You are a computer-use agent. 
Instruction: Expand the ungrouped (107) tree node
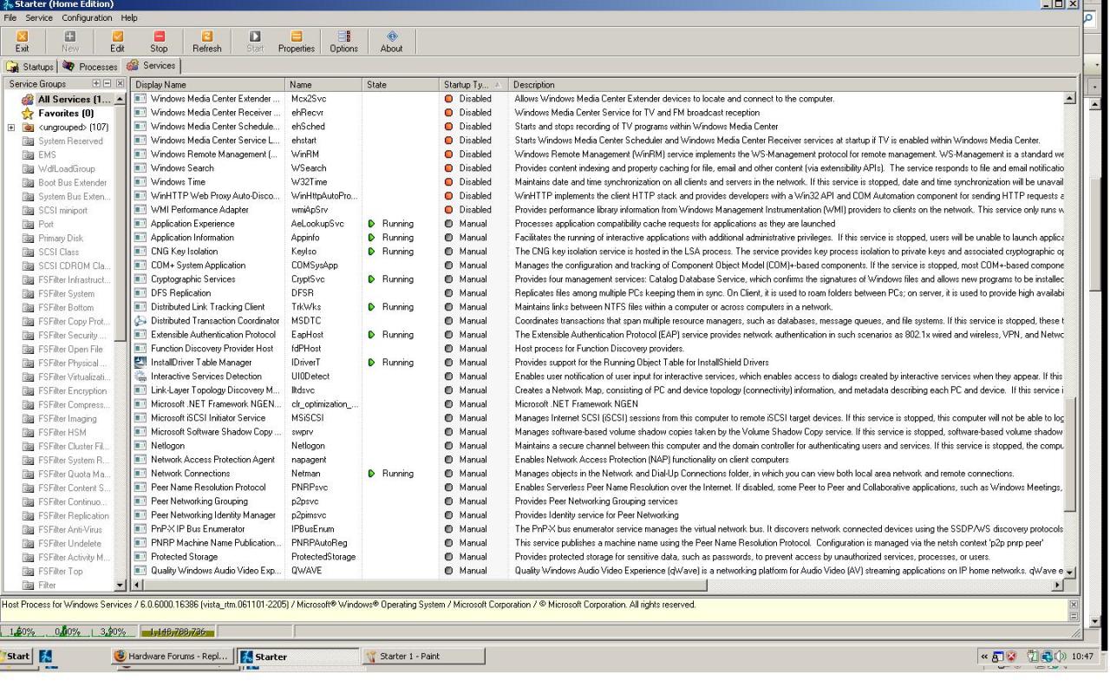tap(11, 128)
